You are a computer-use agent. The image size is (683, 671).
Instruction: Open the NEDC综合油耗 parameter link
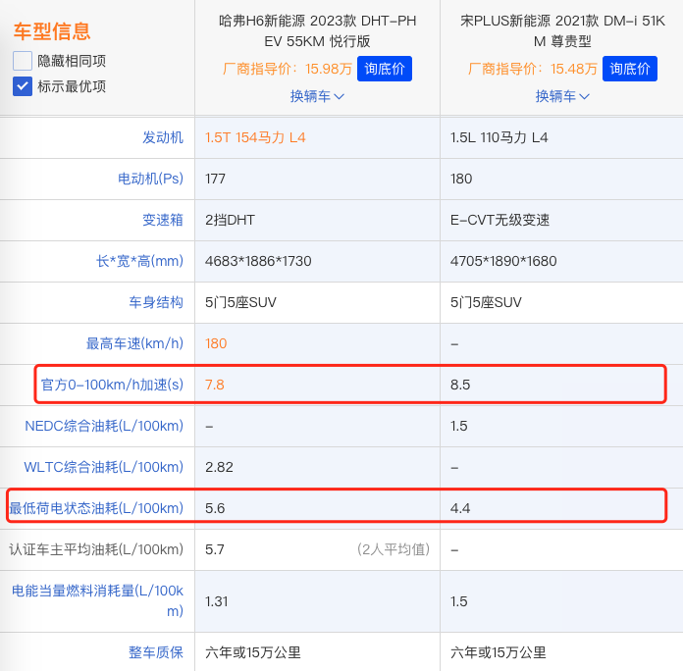(104, 426)
